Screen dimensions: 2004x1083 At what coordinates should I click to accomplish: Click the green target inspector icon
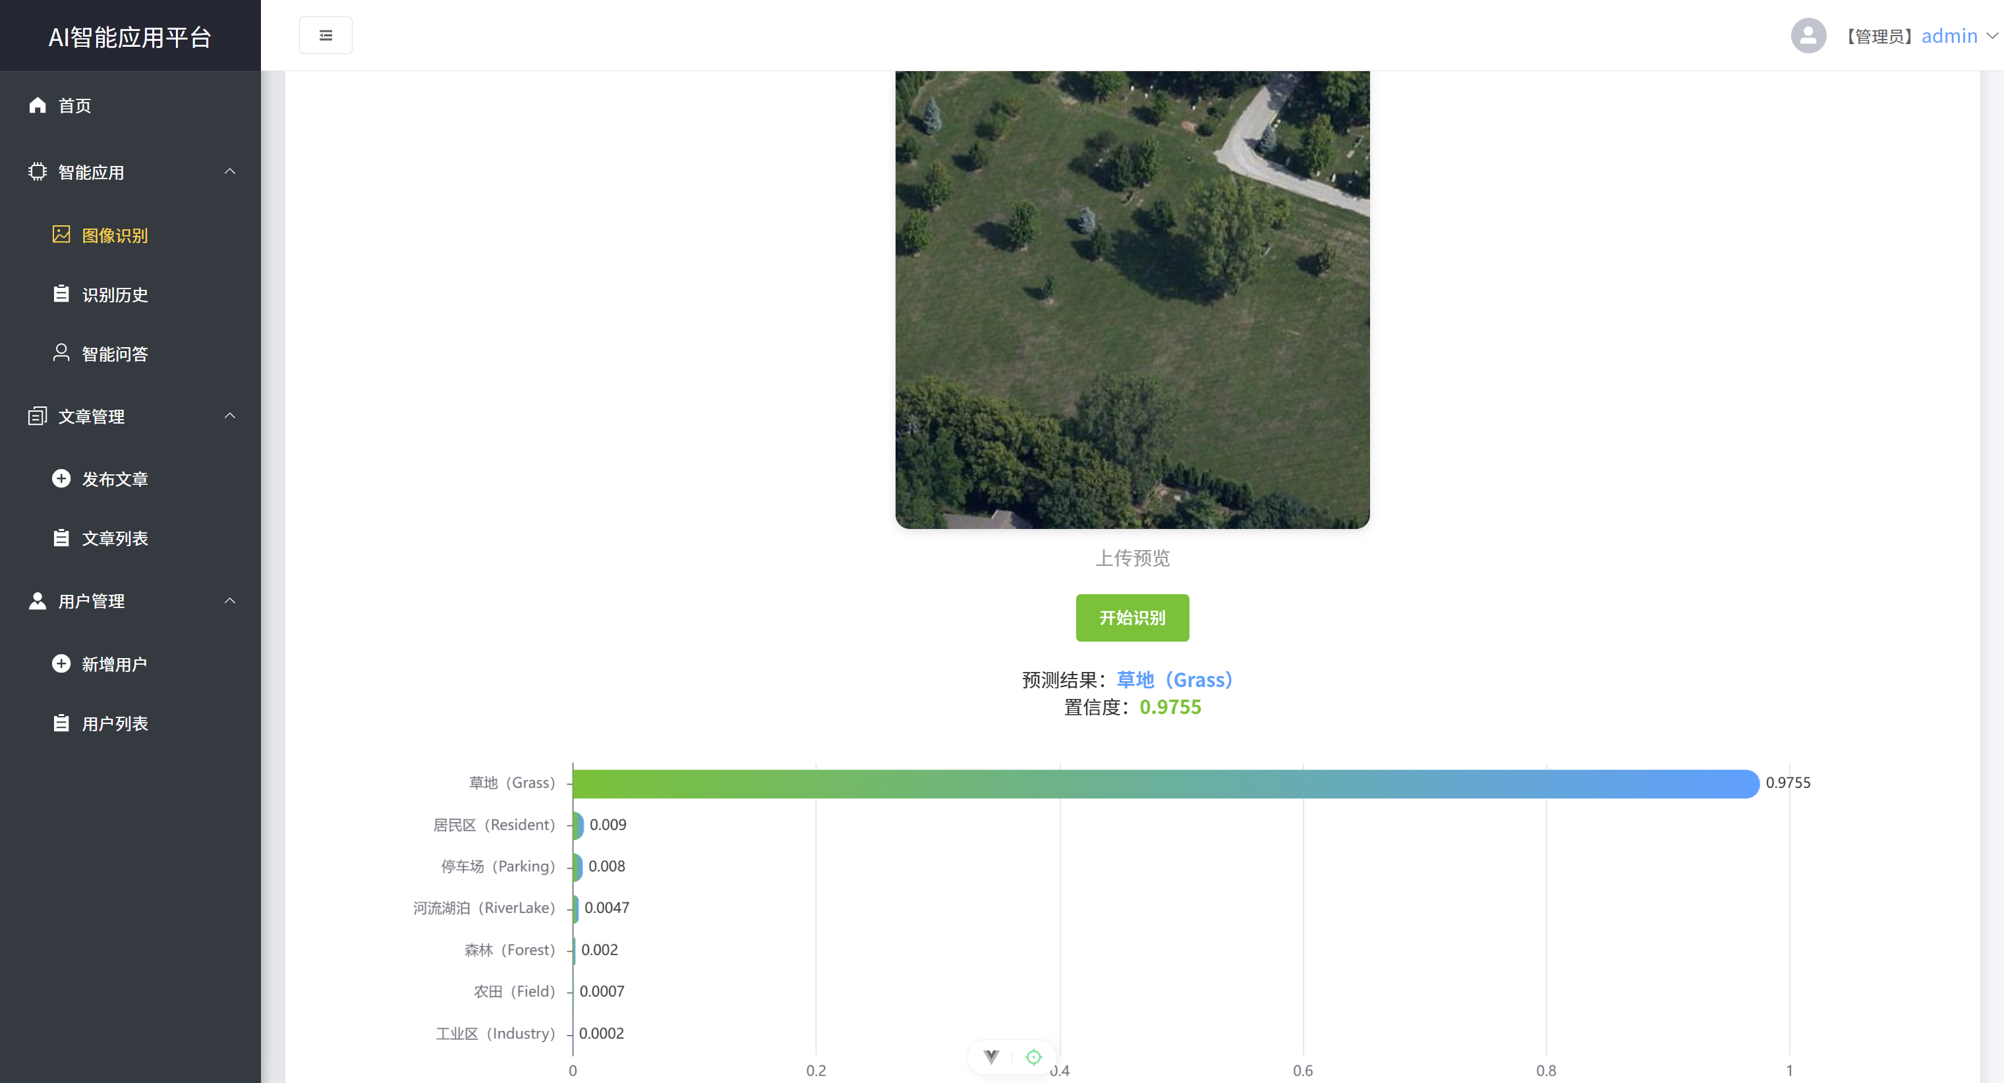coord(1033,1057)
